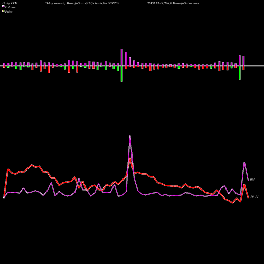Click the tallest magenta volume bar mid-chart
This screenshot has width=264, height=264.
[x=122, y=57]
